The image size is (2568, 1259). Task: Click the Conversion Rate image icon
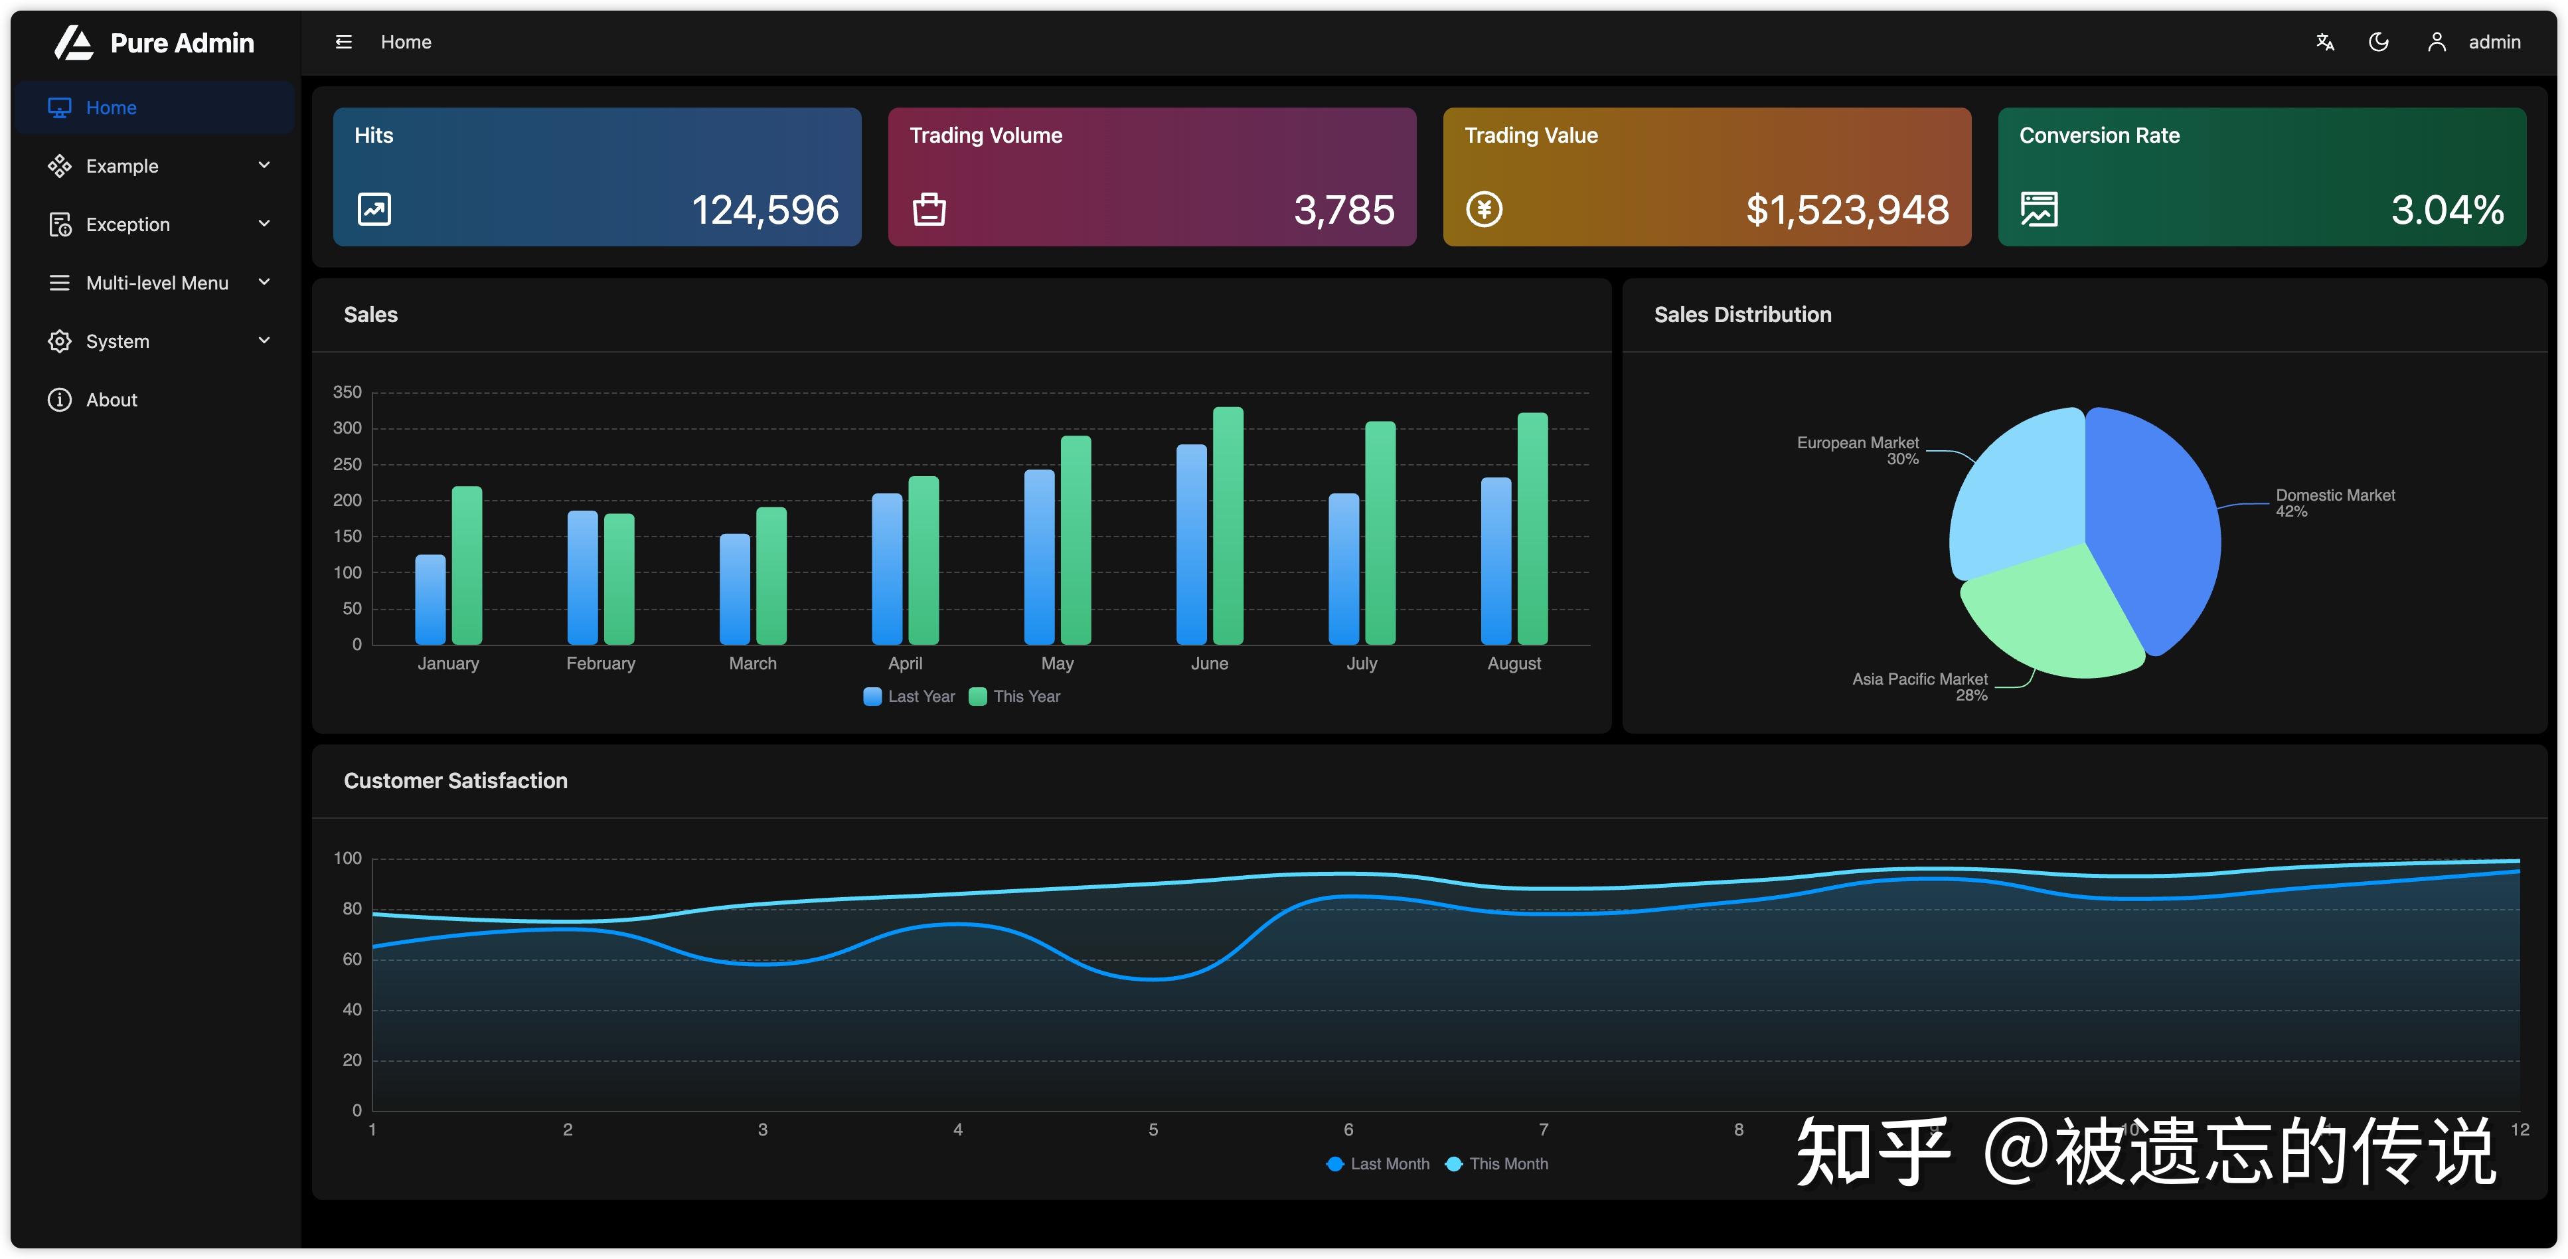tap(2039, 209)
